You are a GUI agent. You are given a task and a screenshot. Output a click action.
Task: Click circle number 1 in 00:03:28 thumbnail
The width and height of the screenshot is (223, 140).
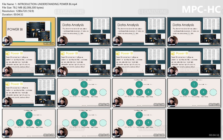29,115
